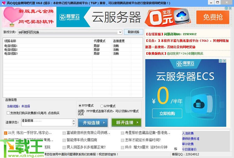Open the 审计收费 link
Viewport: 234px width, 158px height.
[188, 144]
